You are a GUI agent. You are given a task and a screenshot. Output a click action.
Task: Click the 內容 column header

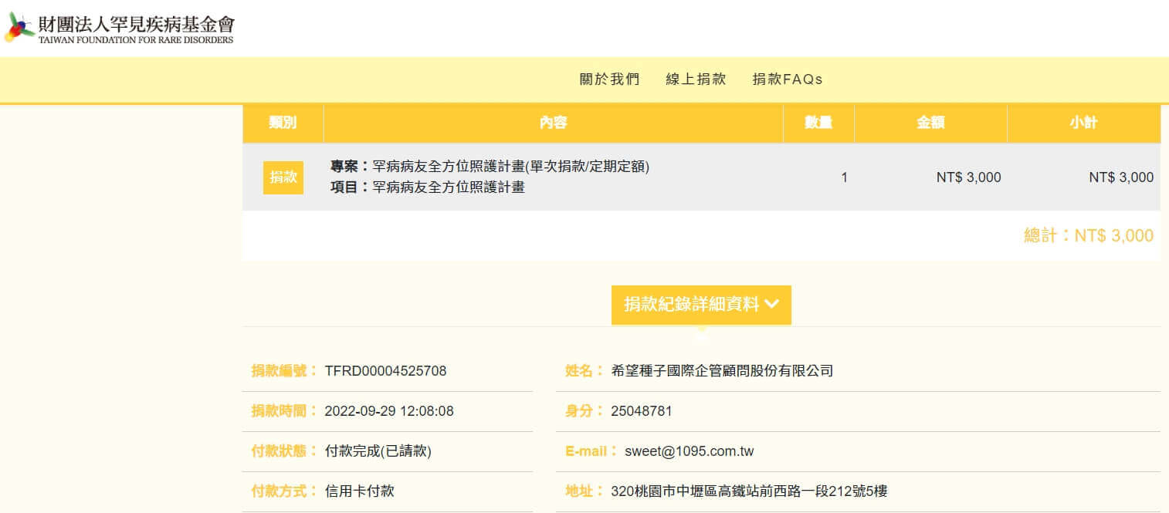tap(553, 123)
